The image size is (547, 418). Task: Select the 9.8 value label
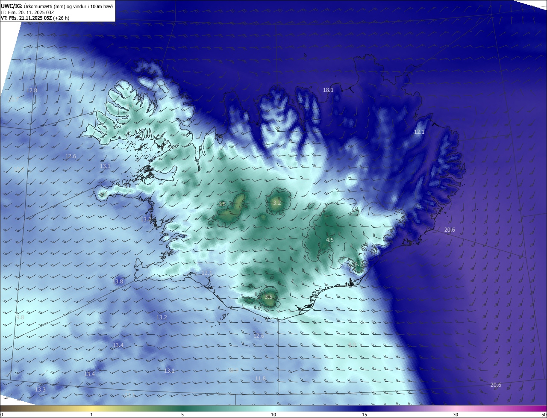click(x=20, y=318)
